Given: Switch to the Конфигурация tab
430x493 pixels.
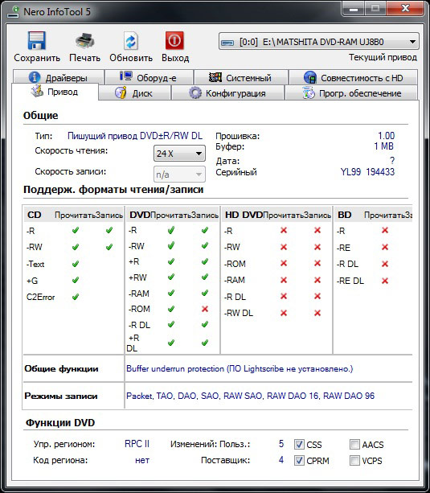Looking at the screenshot, I should pos(228,93).
